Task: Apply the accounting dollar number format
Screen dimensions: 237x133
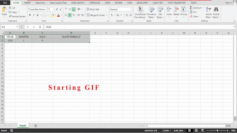Action: click(x=112, y=15)
